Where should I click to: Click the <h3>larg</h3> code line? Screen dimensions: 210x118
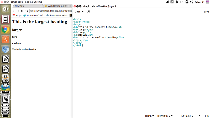pyautogui.click(x=82, y=32)
